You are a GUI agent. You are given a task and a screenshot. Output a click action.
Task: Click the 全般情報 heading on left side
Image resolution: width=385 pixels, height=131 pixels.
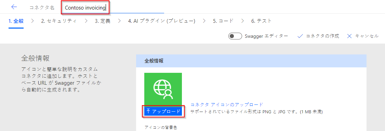point(35,59)
